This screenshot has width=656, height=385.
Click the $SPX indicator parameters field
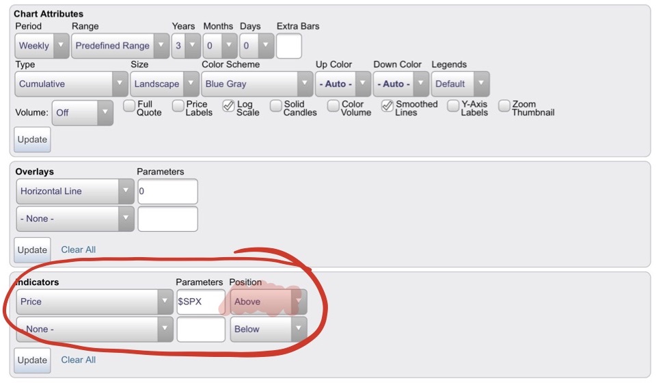coord(200,302)
